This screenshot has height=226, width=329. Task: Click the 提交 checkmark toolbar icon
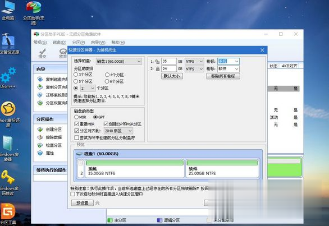click(x=42, y=53)
